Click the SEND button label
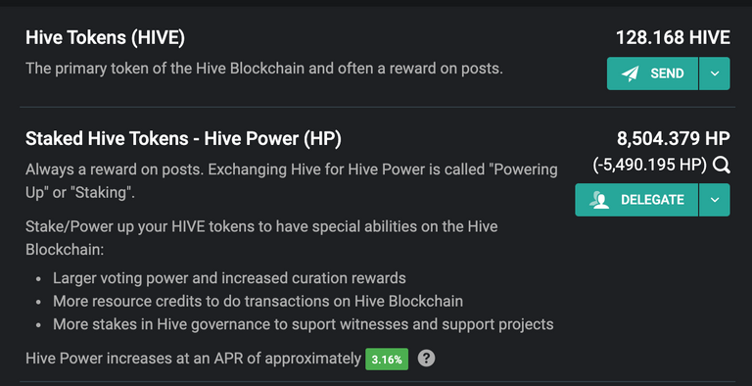This screenshot has width=752, height=386. tap(667, 73)
